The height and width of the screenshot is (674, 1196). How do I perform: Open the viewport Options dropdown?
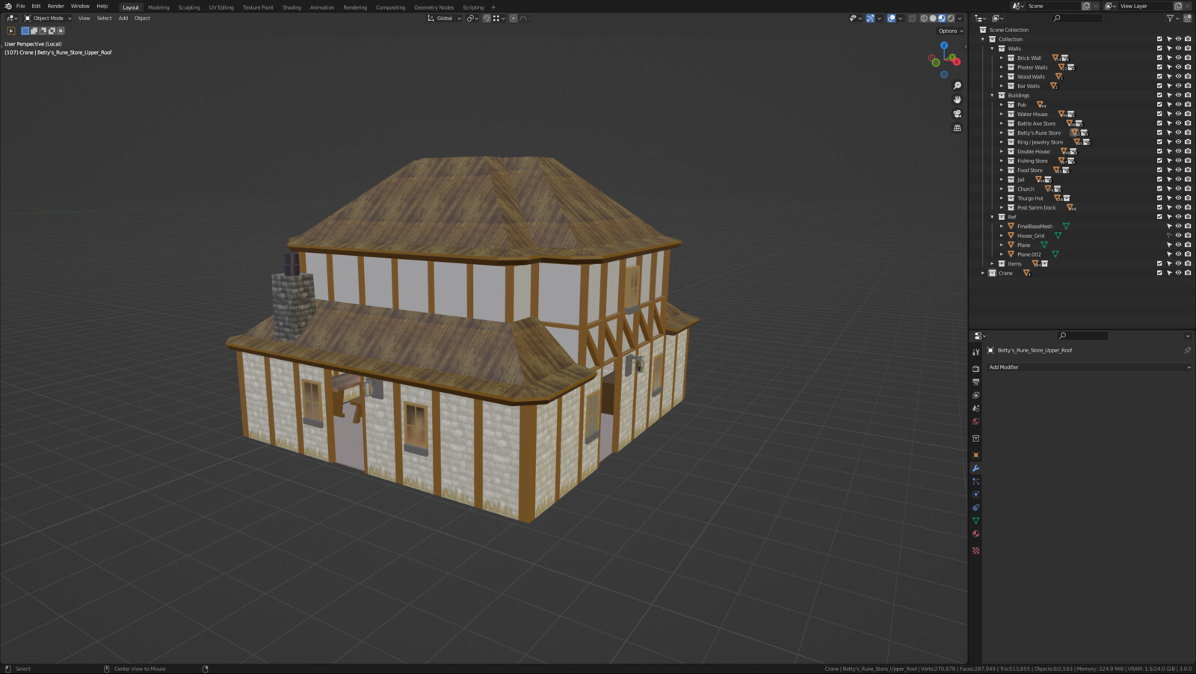click(x=951, y=31)
